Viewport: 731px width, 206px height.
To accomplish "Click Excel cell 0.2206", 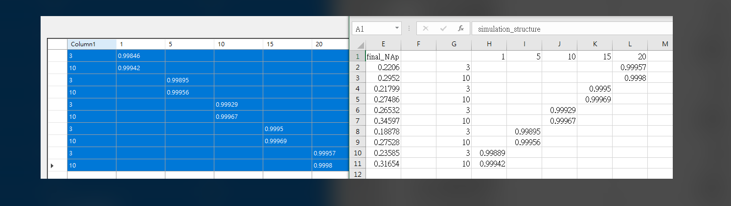I will (x=383, y=67).
